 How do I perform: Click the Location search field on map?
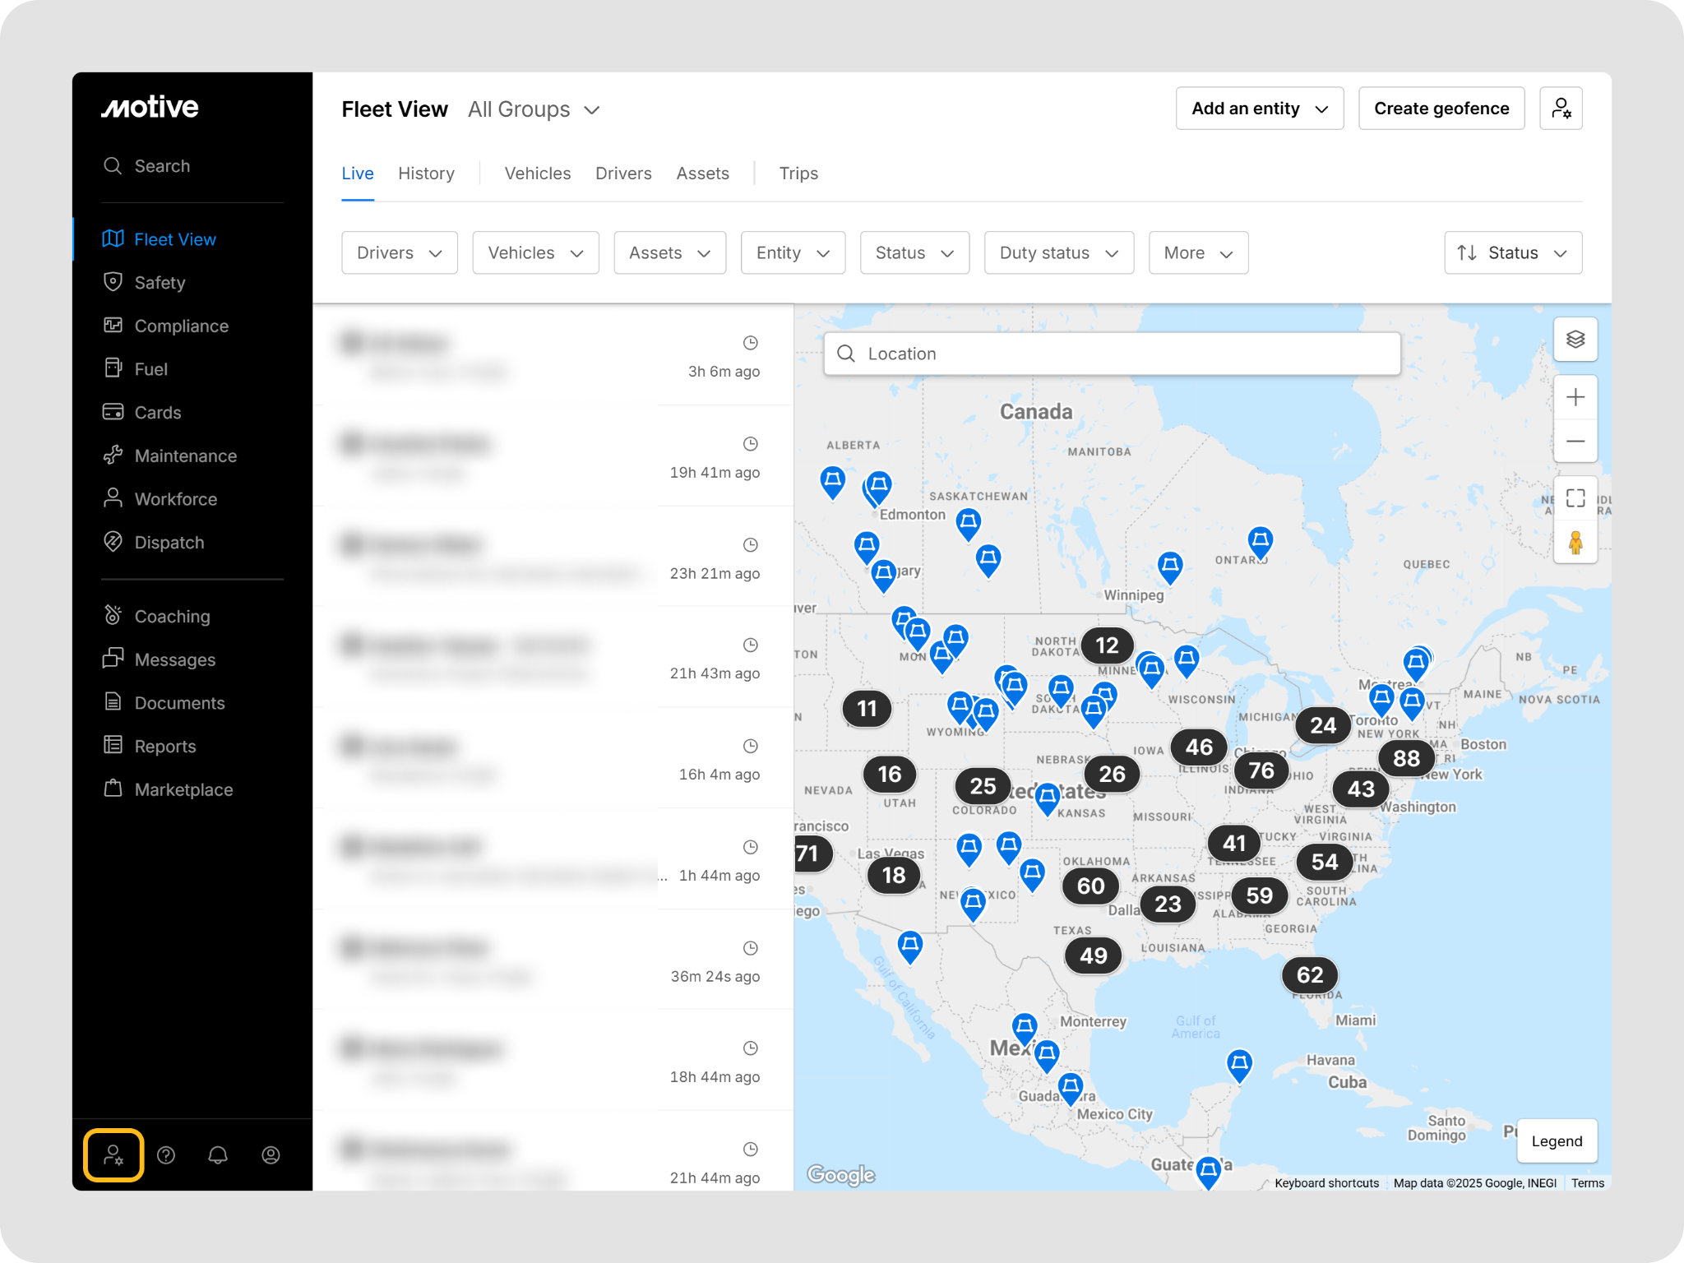tap(1112, 354)
